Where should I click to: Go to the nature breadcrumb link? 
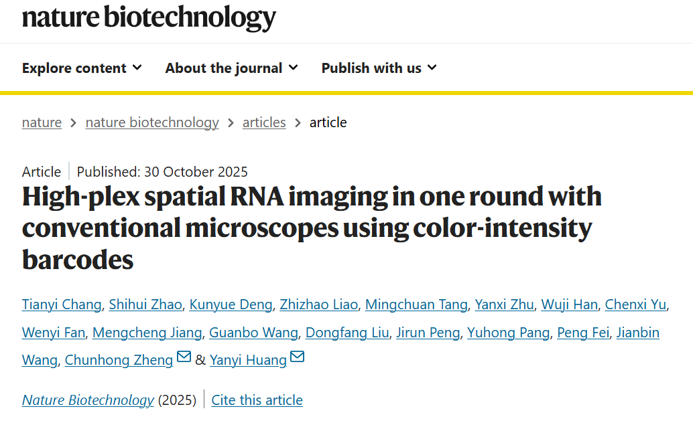pos(42,122)
